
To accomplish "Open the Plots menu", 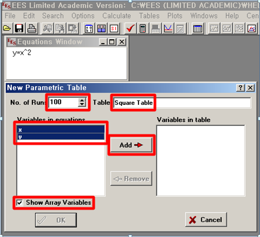I will click(175, 16).
